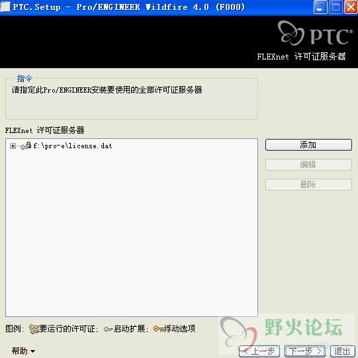Select the f:\pro-e\license.dat server entry
358x358 pixels.
click(73, 146)
